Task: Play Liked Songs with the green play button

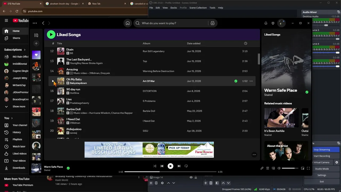Action: pyautogui.click(x=51, y=35)
